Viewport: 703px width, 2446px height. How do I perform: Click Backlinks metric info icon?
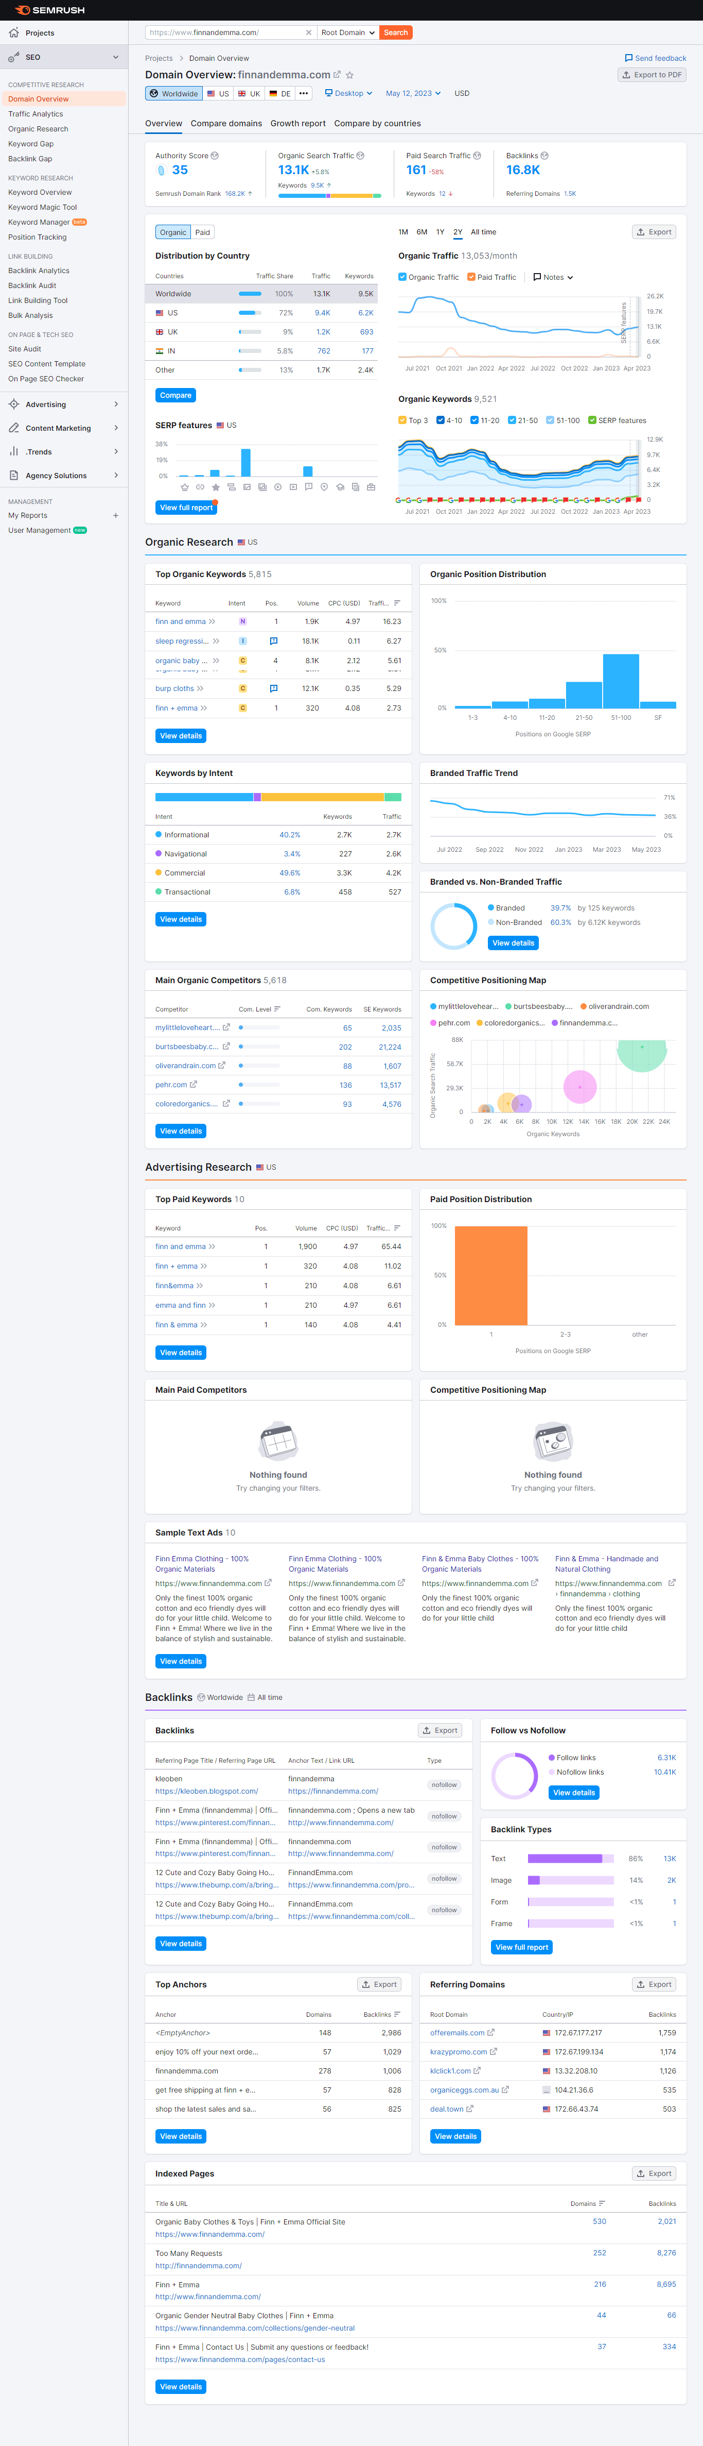544,156
